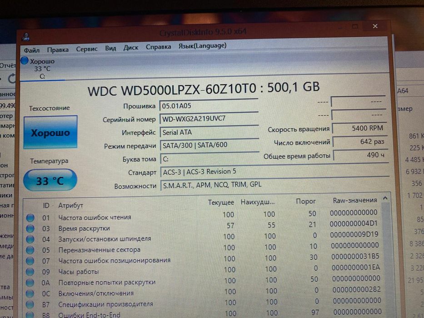The image size is (424, 318).
Task: Maximize the CrystalDiskInfo window
Action: pyautogui.click(x=355, y=26)
